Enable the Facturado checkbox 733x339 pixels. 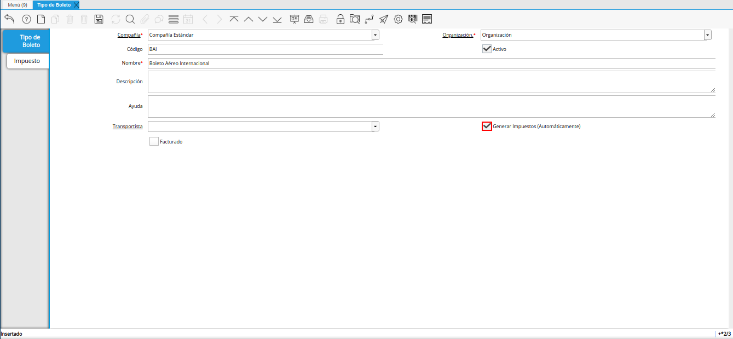point(154,141)
